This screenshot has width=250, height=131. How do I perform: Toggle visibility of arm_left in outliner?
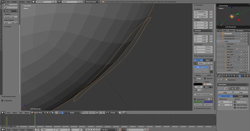coord(241,52)
